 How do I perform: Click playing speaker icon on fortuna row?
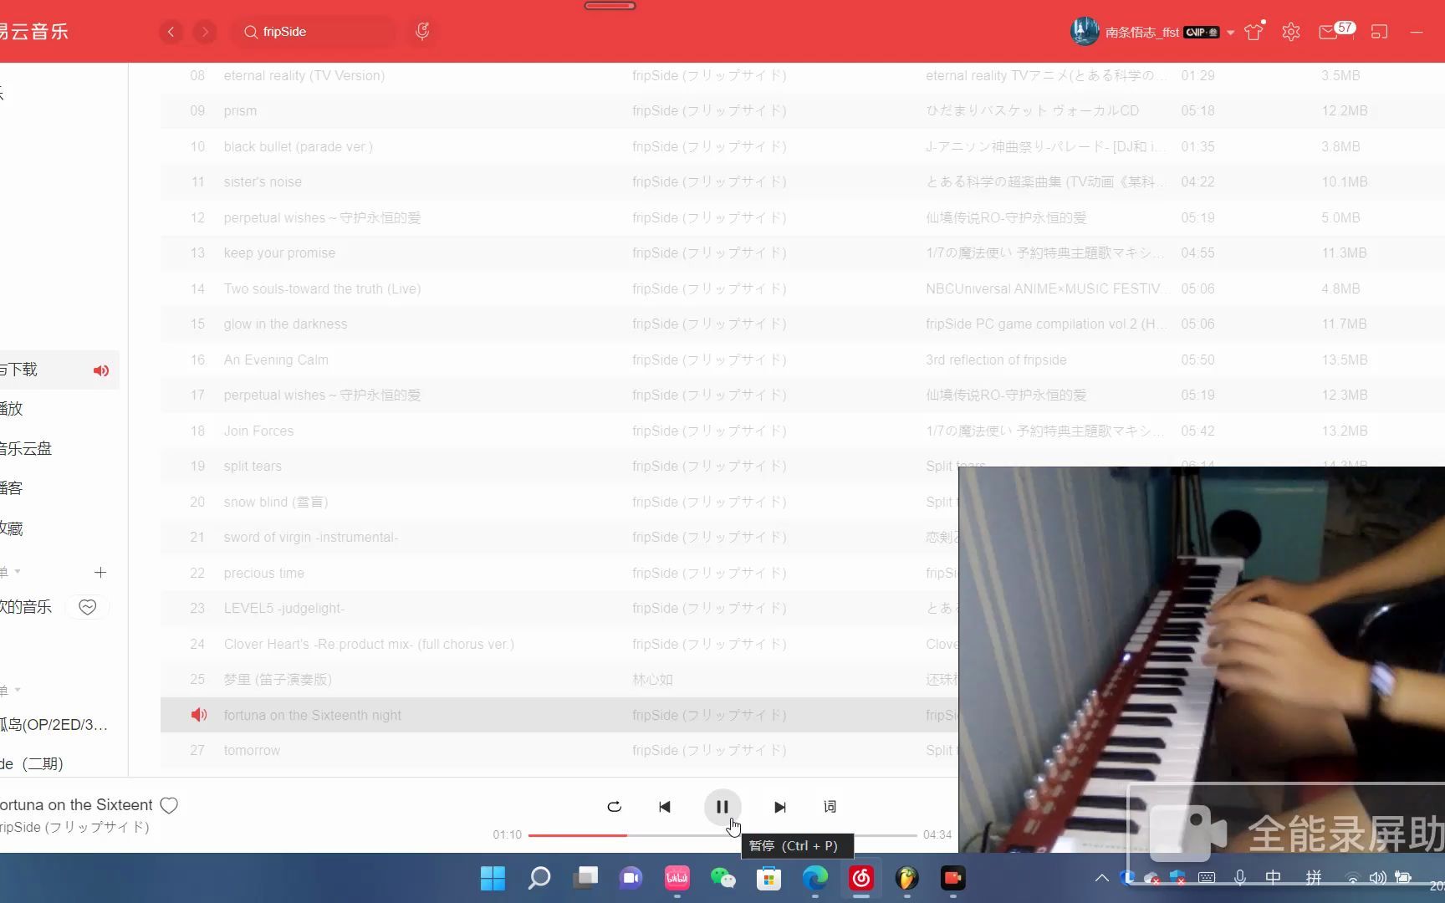click(198, 715)
